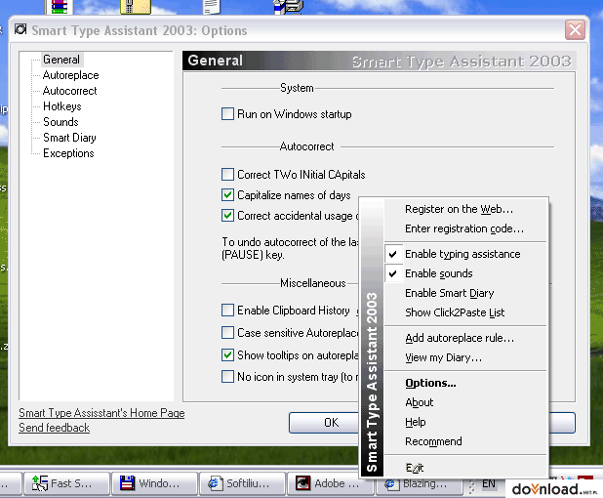Click the OK button
This screenshot has height=498, width=603.
point(324,423)
